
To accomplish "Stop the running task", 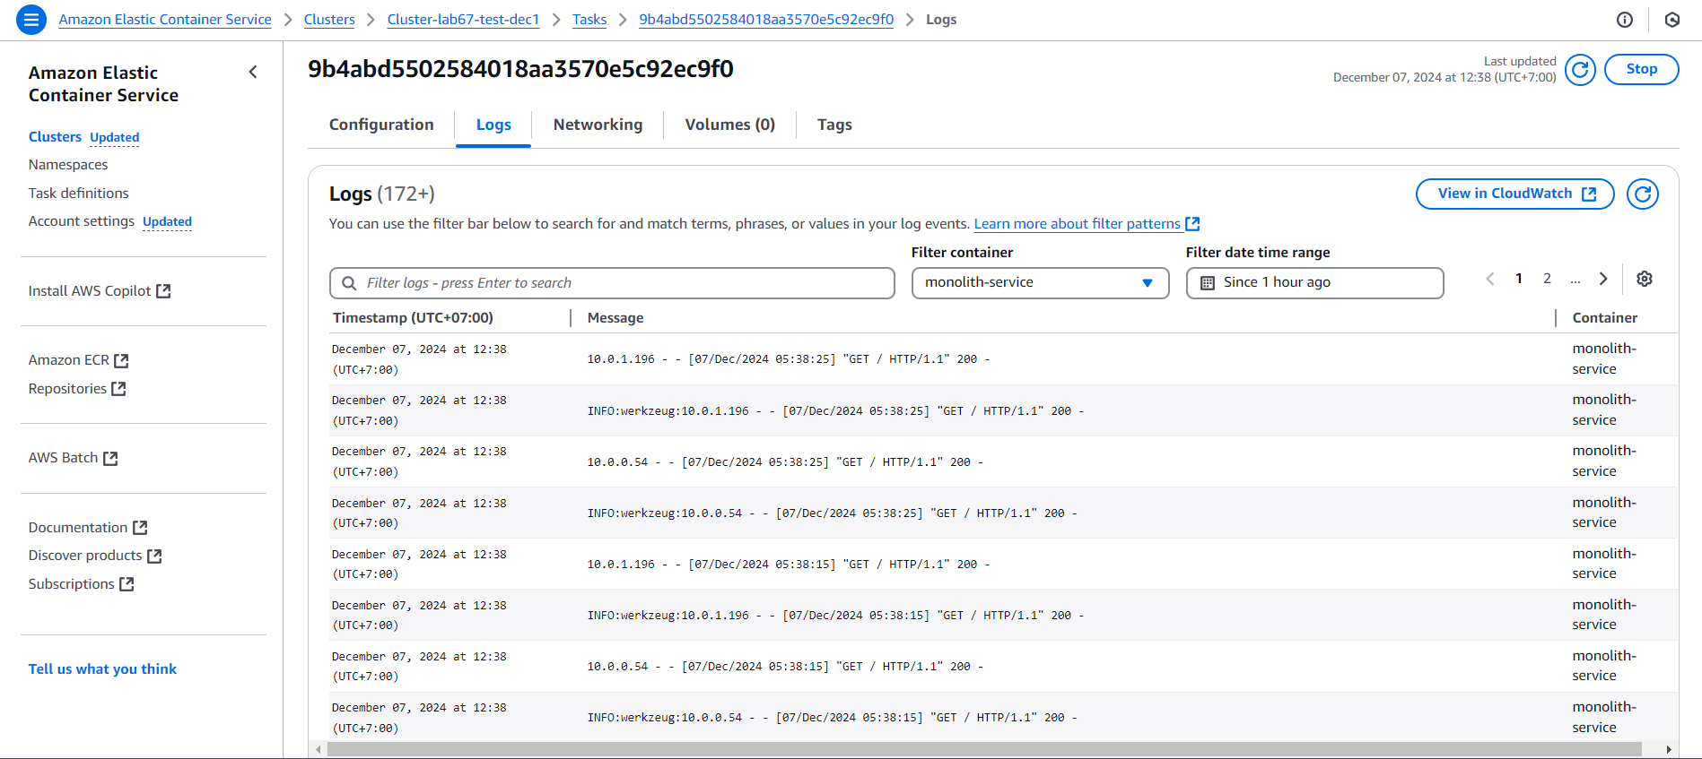I will coord(1641,69).
